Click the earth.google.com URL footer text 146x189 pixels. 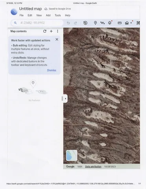(x=70, y=183)
